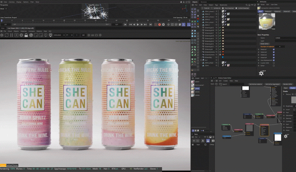
Task: Click the Name field containing CAN02
Action: pos(285,38)
